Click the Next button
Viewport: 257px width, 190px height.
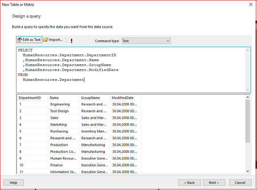(214, 182)
